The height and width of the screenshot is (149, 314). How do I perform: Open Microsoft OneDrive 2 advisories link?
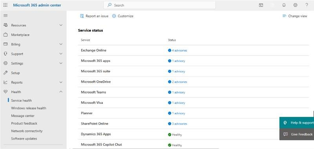179,82
